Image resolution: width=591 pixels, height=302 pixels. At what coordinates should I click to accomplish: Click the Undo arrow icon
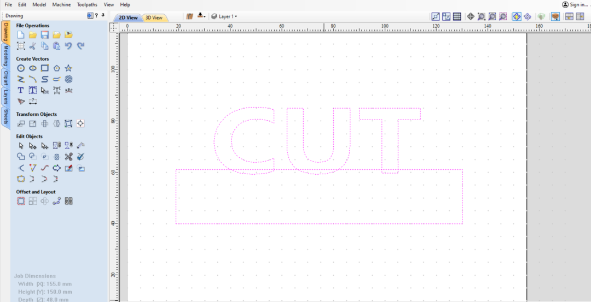coord(68,46)
